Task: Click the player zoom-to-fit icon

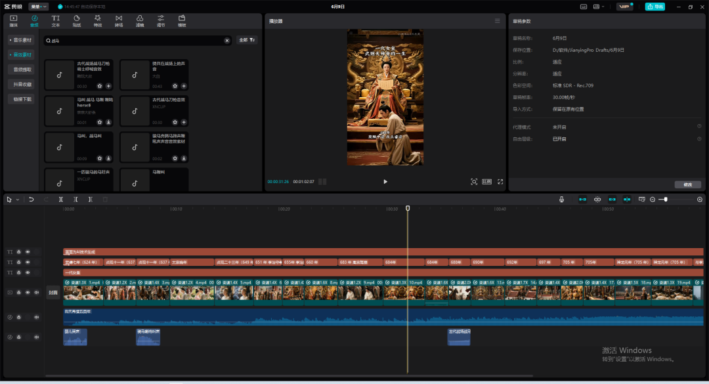Action: pos(474,182)
